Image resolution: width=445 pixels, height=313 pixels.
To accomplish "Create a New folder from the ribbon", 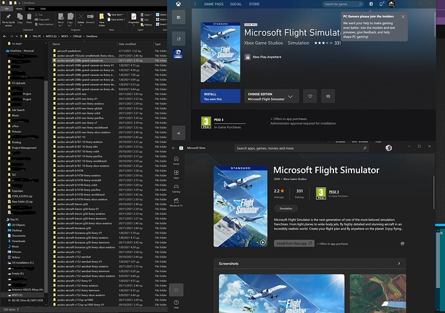I will pos(102,19).
